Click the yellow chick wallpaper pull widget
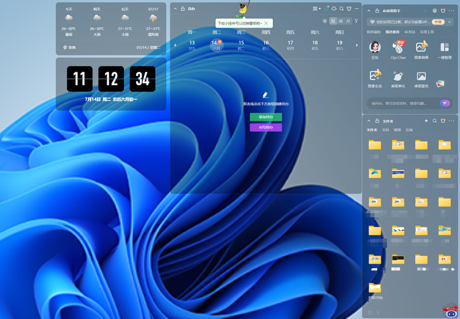The image size is (460, 319). [242, 10]
